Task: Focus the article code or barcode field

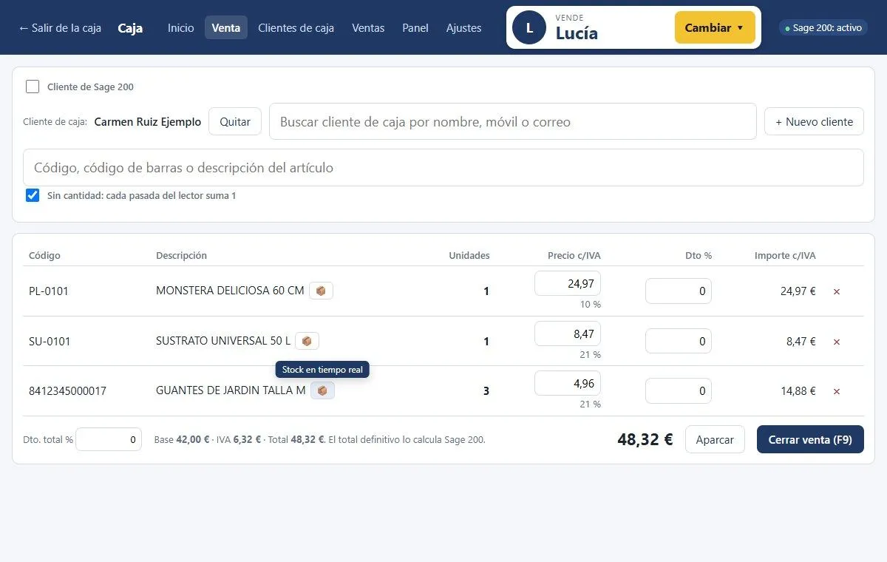Action: [x=443, y=168]
